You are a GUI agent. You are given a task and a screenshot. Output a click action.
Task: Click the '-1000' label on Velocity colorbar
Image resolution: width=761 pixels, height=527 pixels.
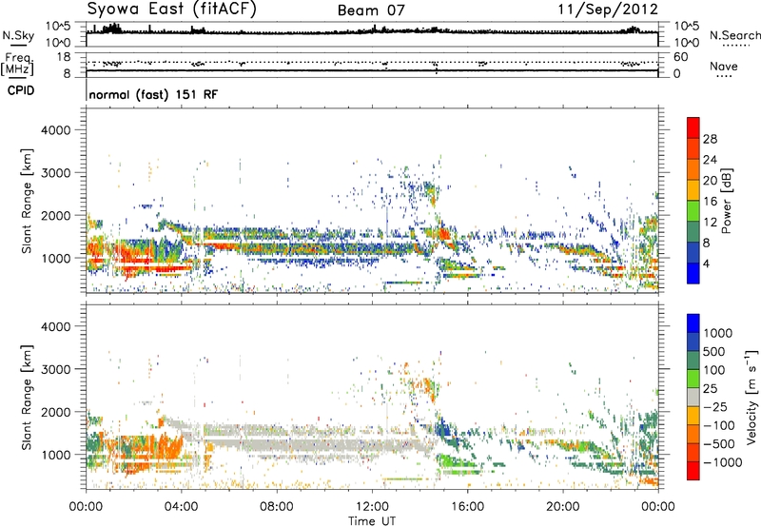click(x=722, y=462)
